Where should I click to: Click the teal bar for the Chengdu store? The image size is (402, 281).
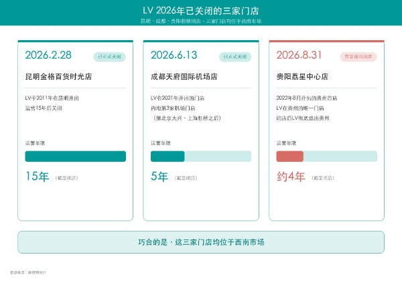(167, 157)
